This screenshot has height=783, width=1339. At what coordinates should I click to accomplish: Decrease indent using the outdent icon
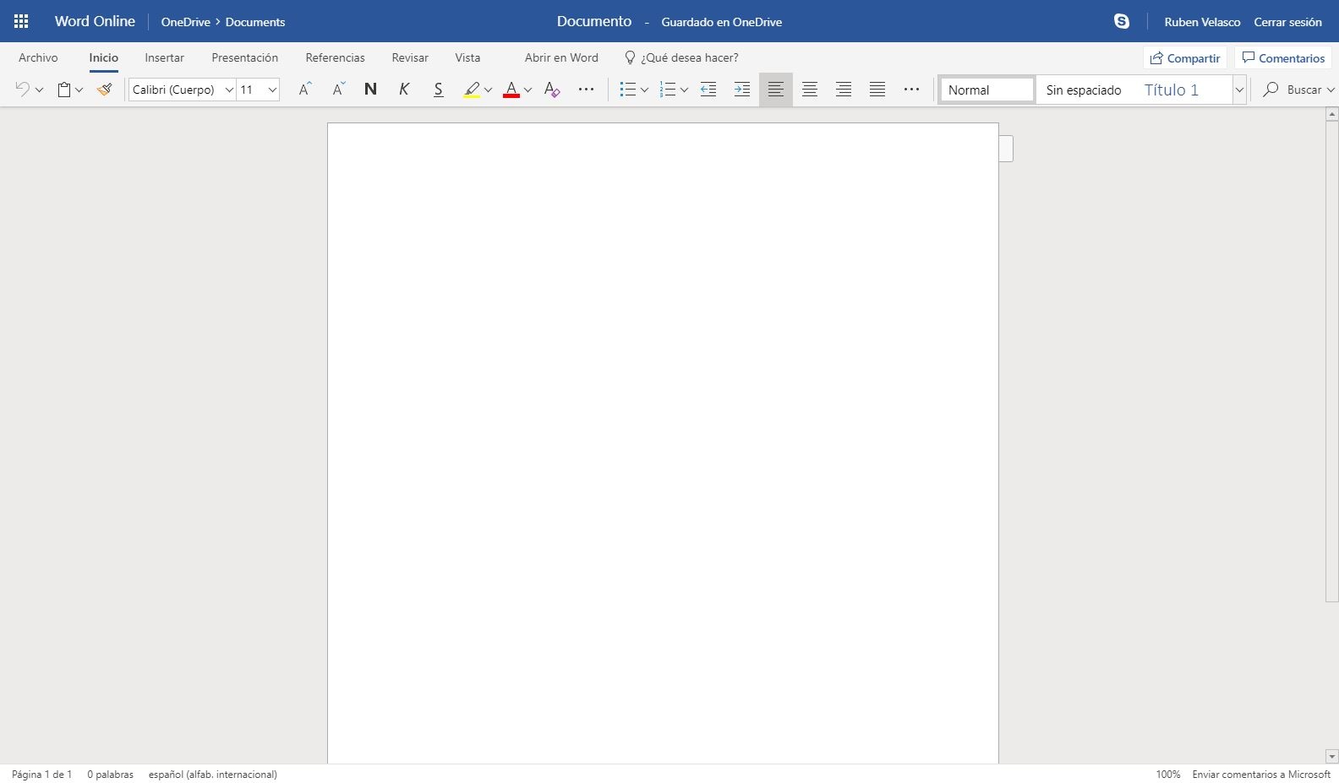(708, 90)
